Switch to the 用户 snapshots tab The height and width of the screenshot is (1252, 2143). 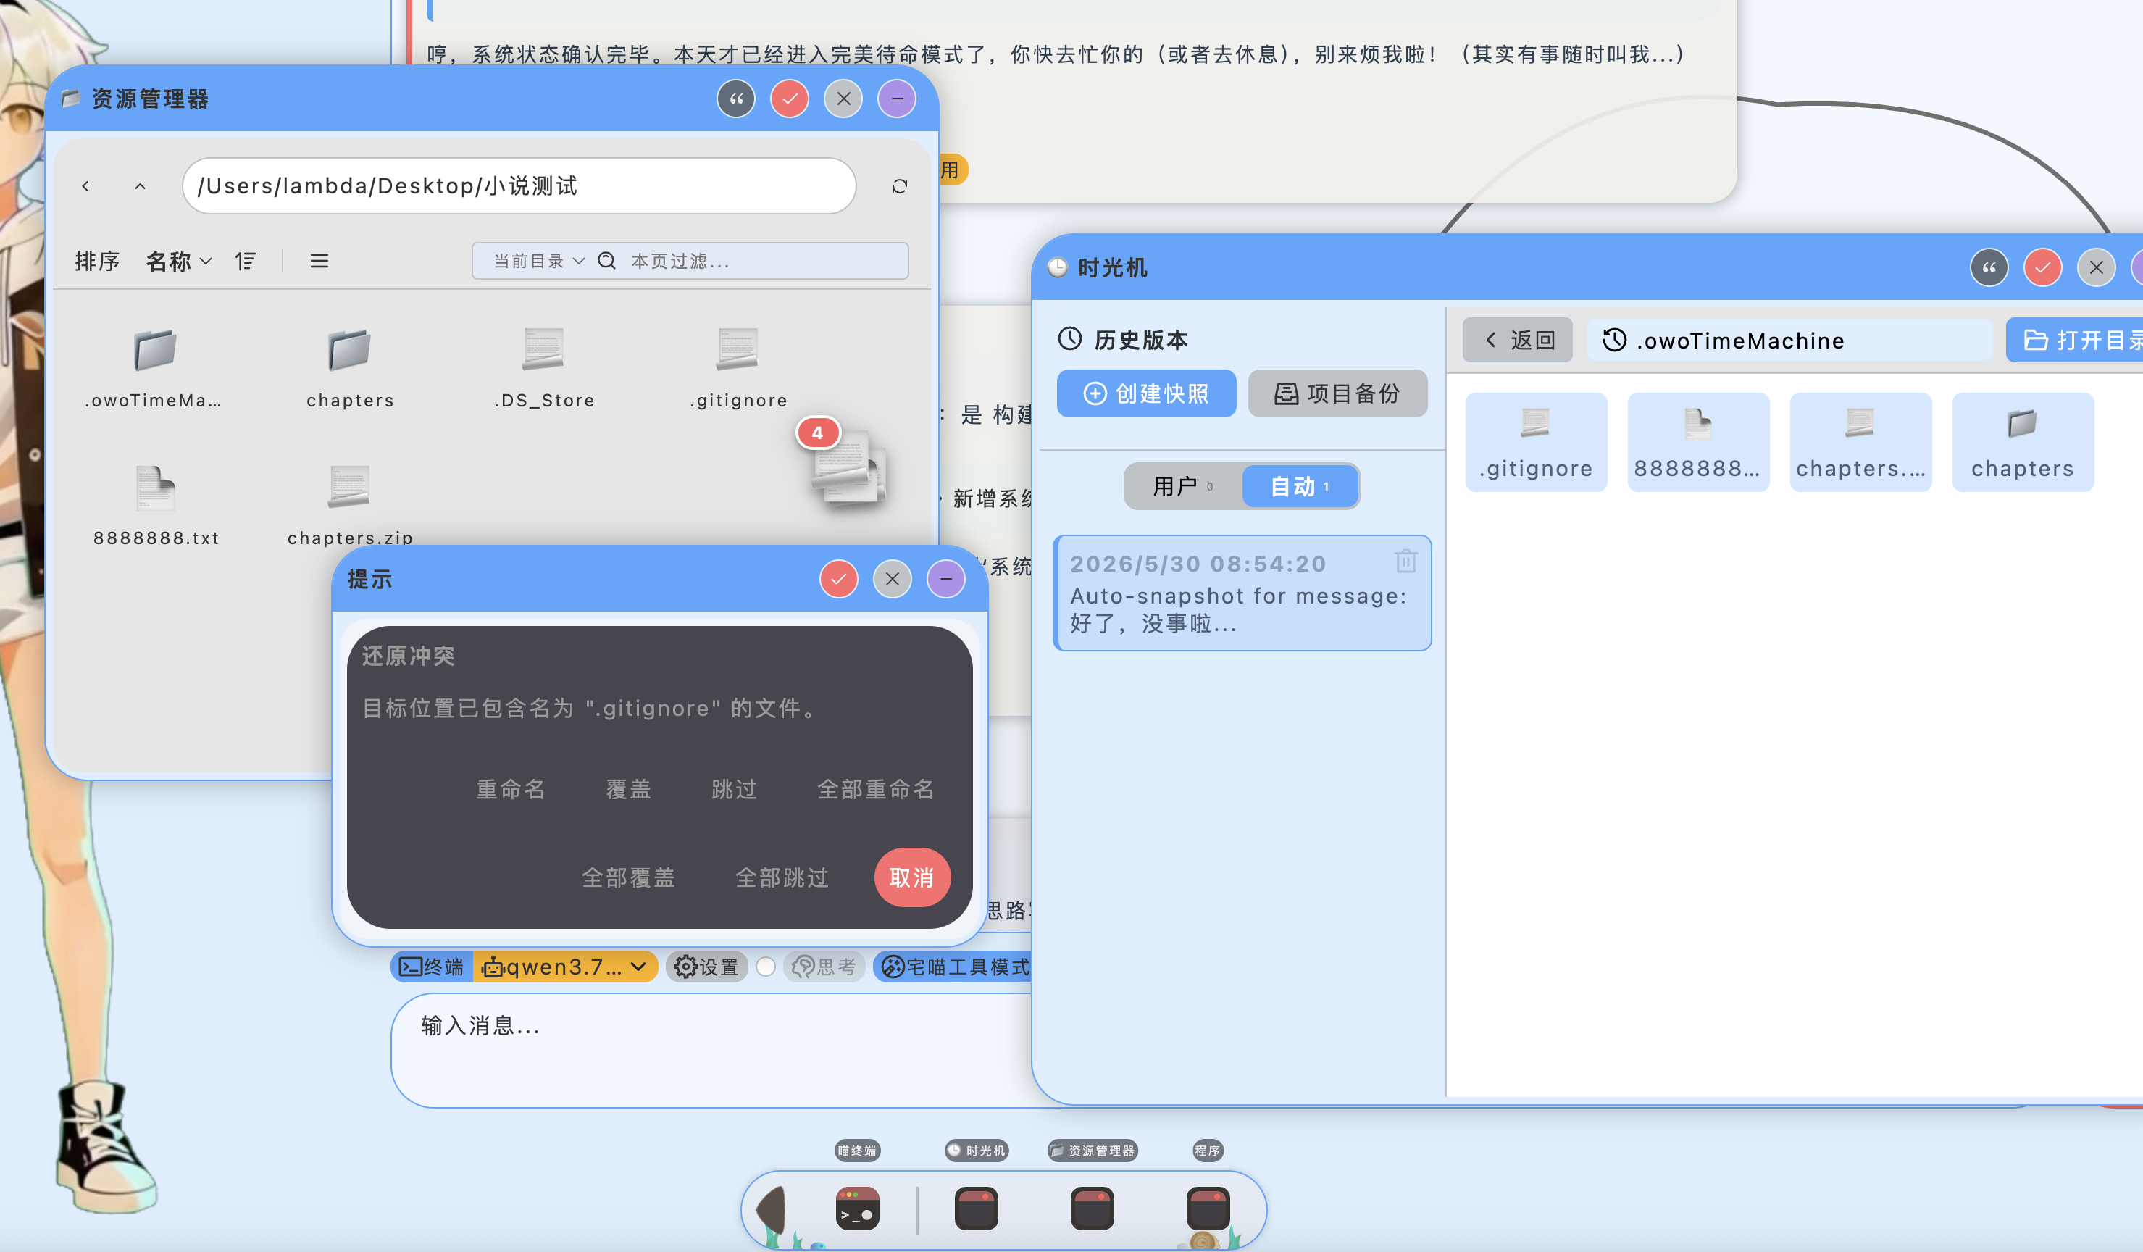1183,486
